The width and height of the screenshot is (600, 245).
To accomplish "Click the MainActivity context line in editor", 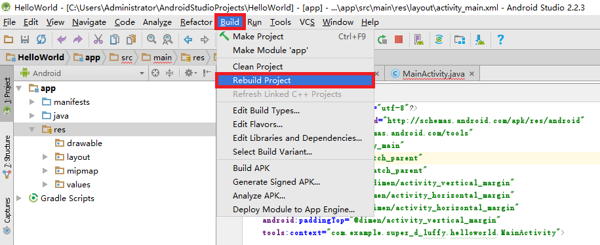I will [x=413, y=233].
